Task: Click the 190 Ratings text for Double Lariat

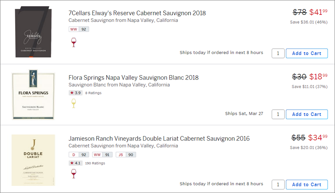Action: [95, 163]
